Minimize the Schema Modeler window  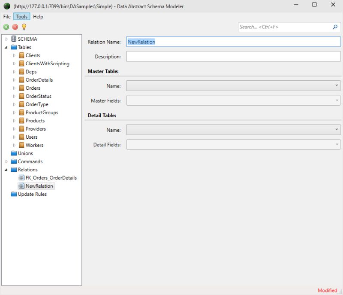coord(296,5)
